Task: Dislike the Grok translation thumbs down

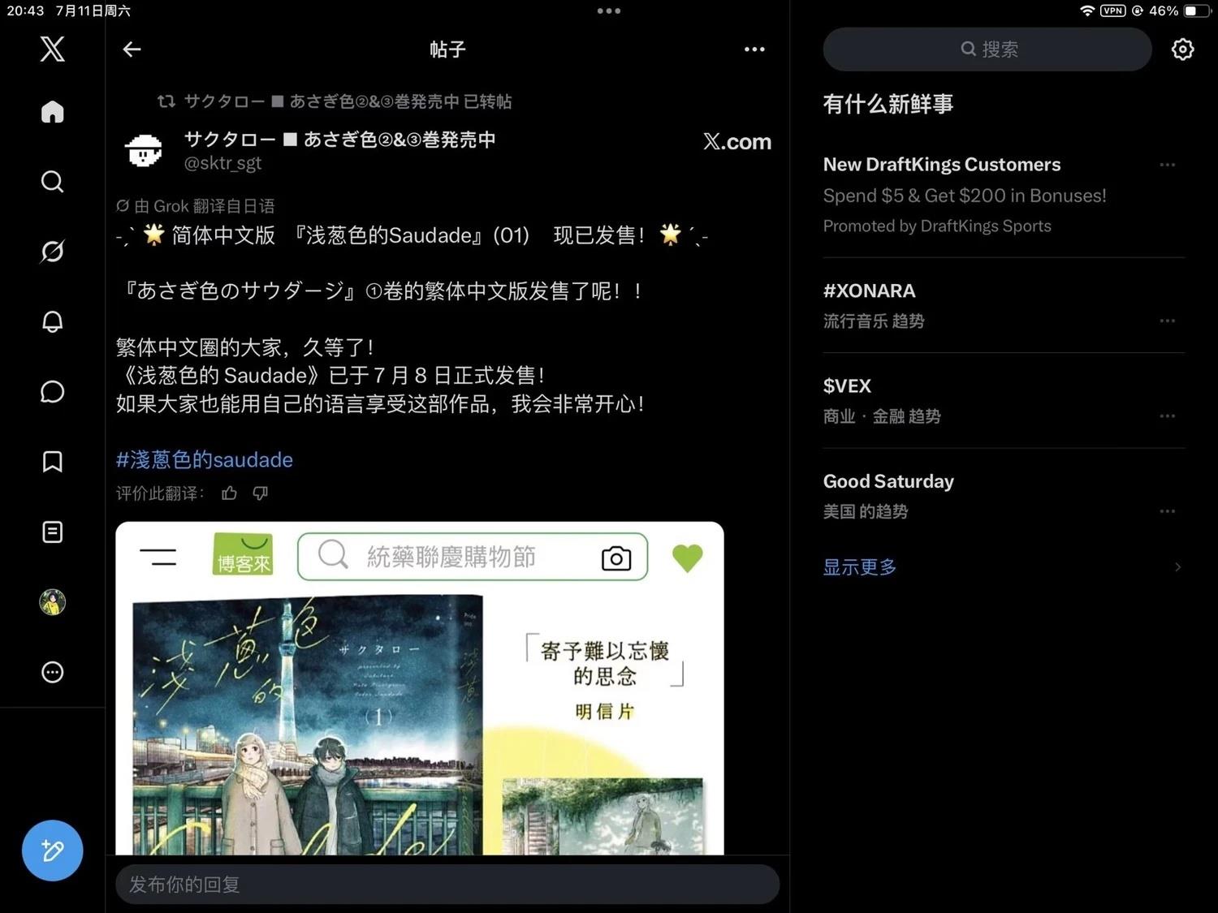Action: pyautogui.click(x=261, y=493)
